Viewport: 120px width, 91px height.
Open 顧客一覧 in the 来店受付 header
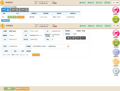coord(91,3)
